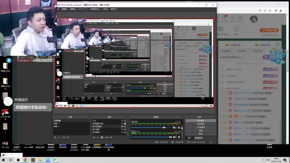Open OBS 设置 settings button
The height and width of the screenshot is (163, 290).
200,130
